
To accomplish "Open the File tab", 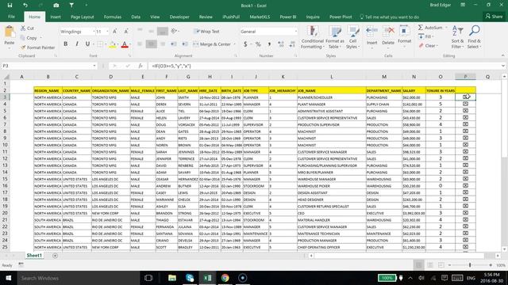I will 11,17.
